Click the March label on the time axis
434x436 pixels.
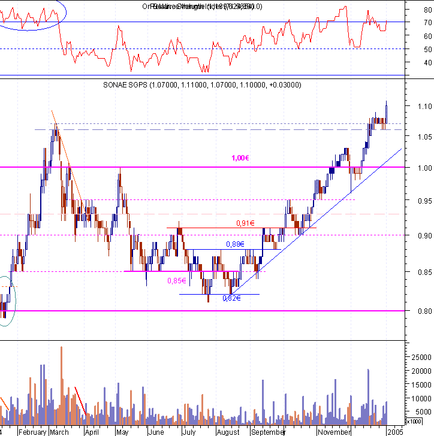(59, 432)
